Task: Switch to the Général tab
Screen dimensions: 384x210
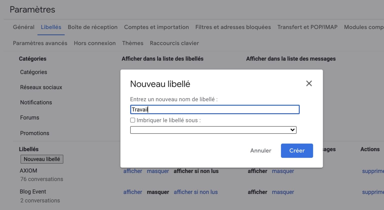Action: (x=23, y=27)
